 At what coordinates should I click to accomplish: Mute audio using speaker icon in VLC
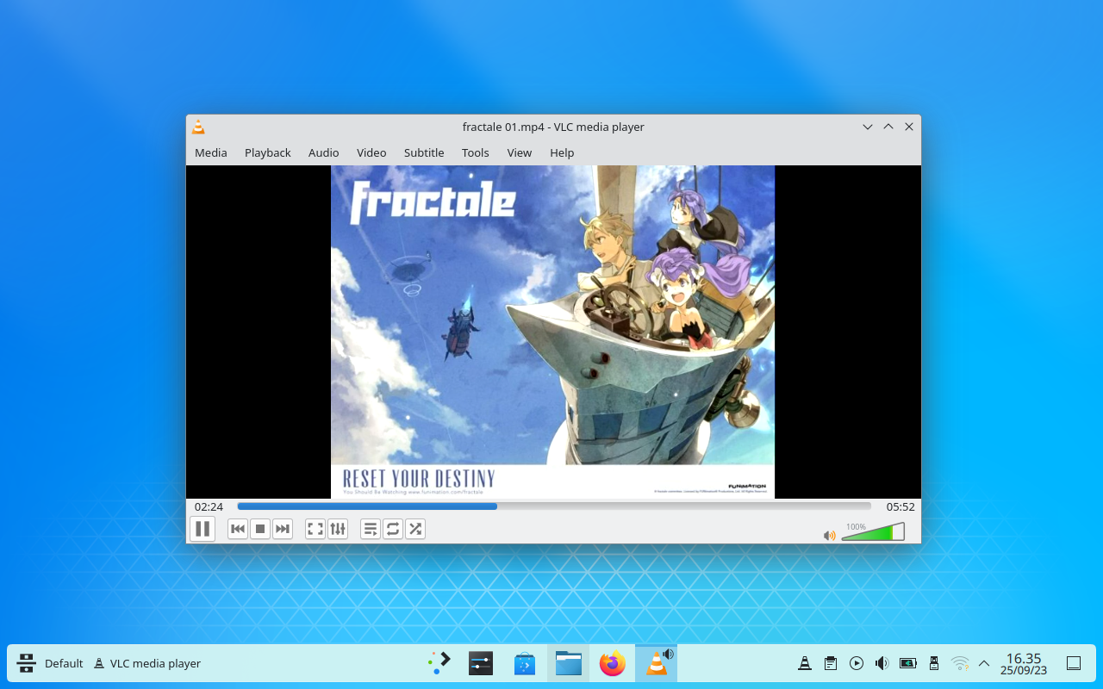click(829, 535)
